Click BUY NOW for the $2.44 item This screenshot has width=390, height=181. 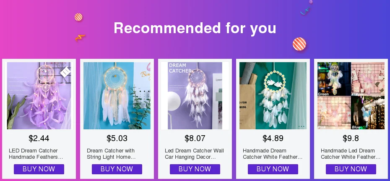[39, 169]
